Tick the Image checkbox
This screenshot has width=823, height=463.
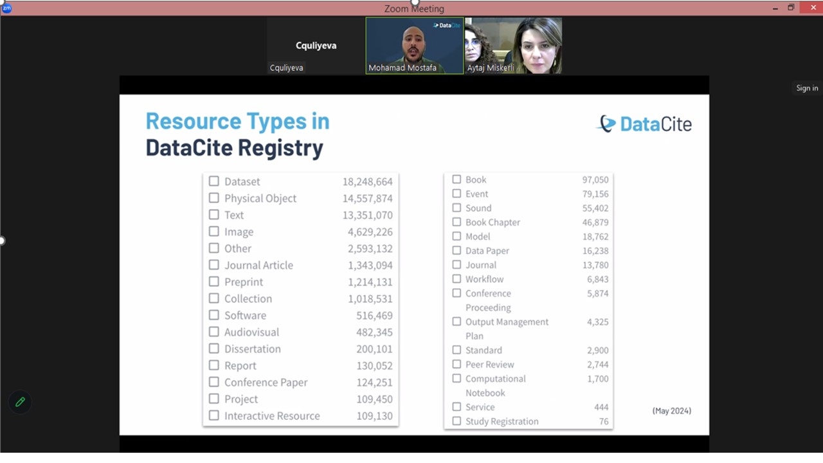tap(213, 232)
